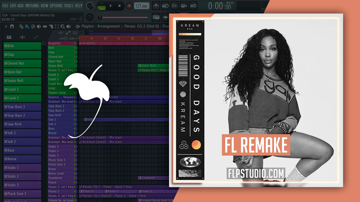This screenshot has width=360, height=202.
Task: Mute the Kick track in playlist
Action: pyautogui.click(x=75, y=48)
